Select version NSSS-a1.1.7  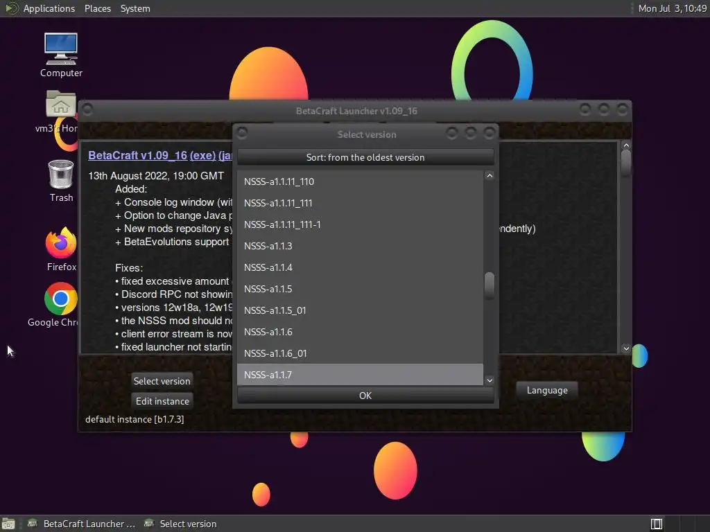(x=360, y=375)
